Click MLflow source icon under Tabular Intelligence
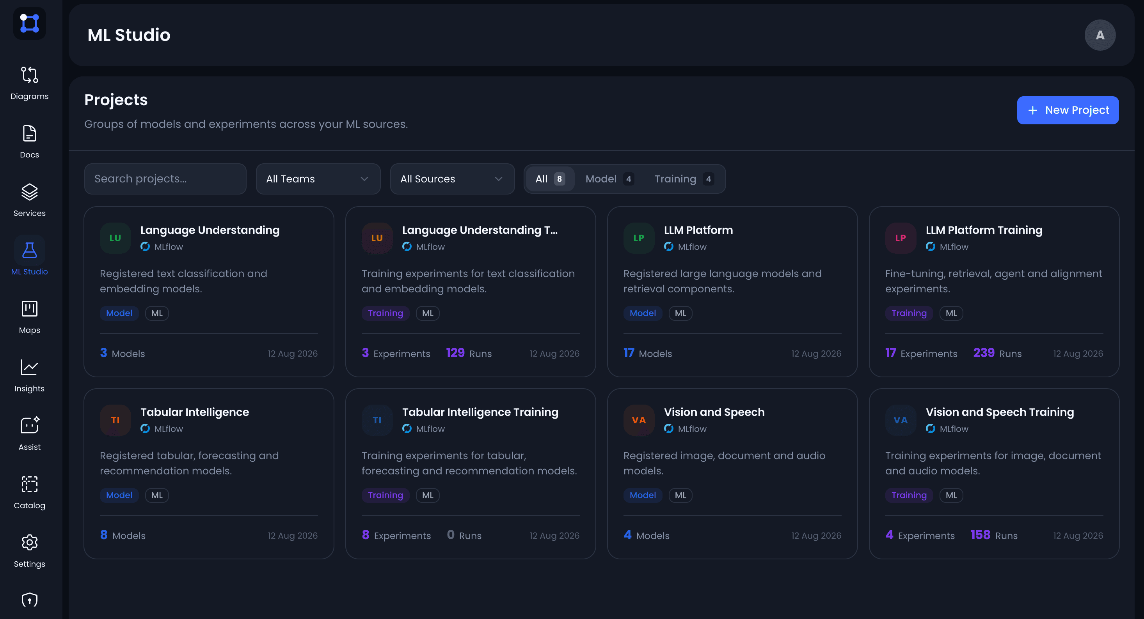The width and height of the screenshot is (1144, 619). point(145,429)
